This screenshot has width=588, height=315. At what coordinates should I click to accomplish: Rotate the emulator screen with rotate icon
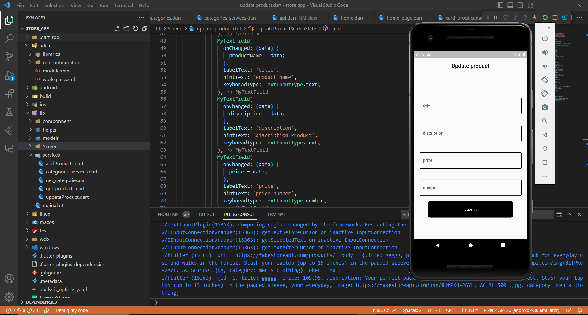[545, 80]
